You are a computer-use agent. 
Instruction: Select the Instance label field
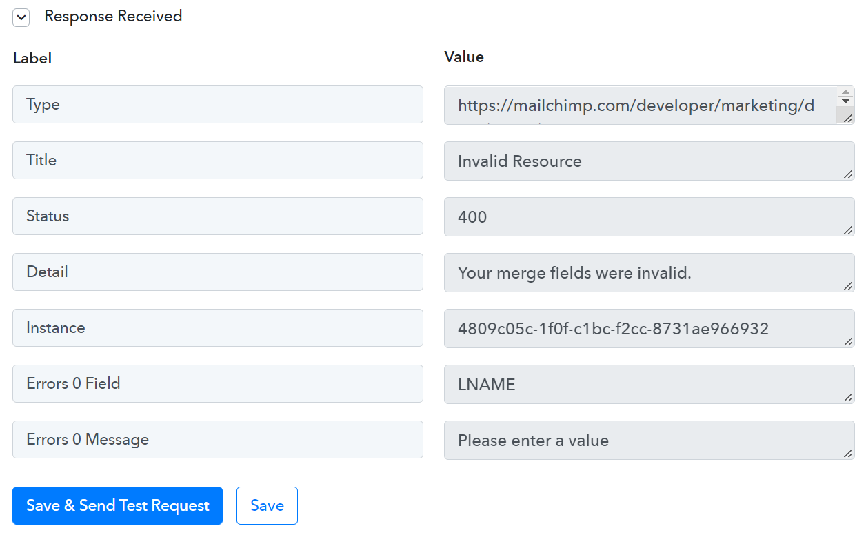(218, 328)
